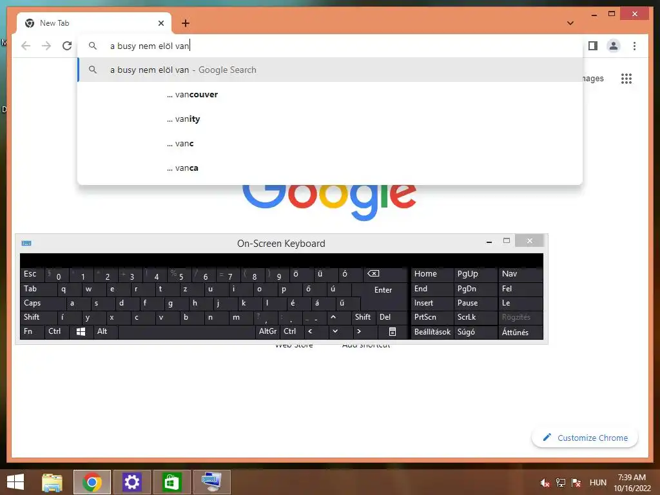Click the Esc key
Image resolution: width=660 pixels, height=495 pixels.
[x=32, y=275]
